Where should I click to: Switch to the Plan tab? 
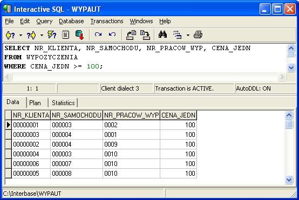pyautogui.click(x=35, y=103)
